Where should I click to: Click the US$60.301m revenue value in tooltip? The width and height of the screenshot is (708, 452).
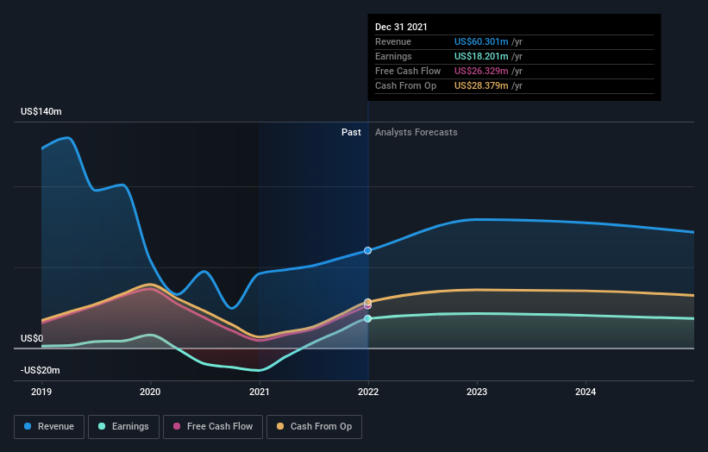click(x=481, y=42)
